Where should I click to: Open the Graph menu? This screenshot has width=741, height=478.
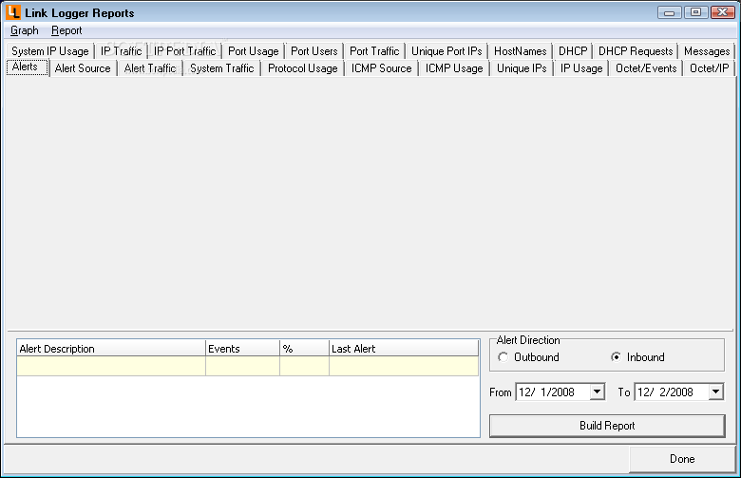(x=24, y=30)
